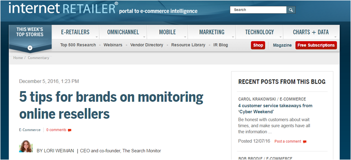351x160 pixels.
Task: Expand the Technology dropdown arrow
Action: 281,37
